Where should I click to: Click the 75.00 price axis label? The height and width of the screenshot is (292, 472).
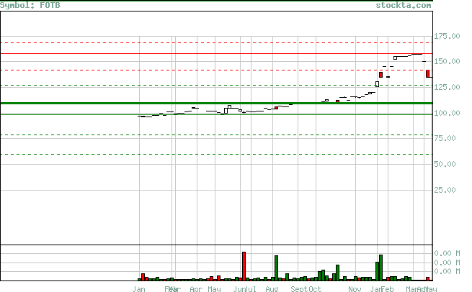[445, 138]
